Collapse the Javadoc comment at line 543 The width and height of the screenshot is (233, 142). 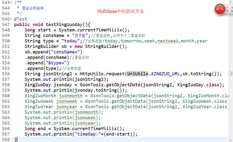coord(11,2)
